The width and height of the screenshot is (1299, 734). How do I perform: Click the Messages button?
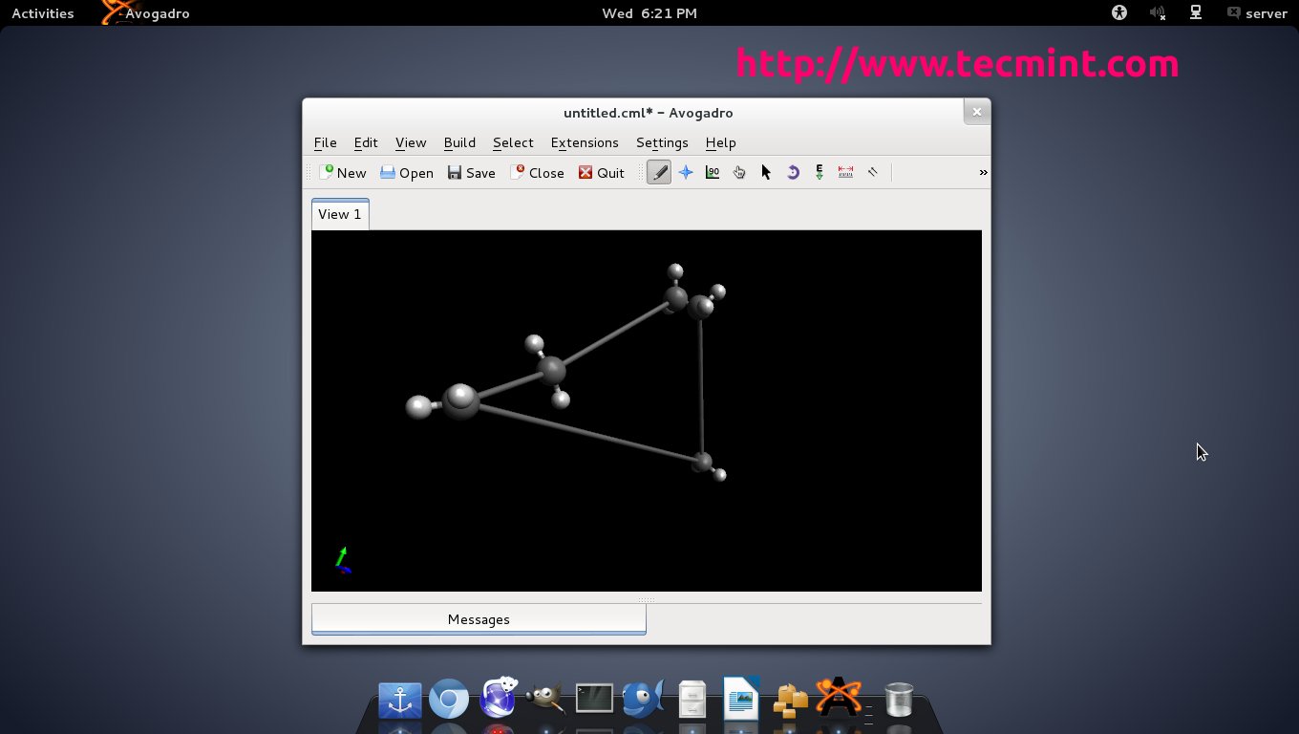click(x=479, y=619)
